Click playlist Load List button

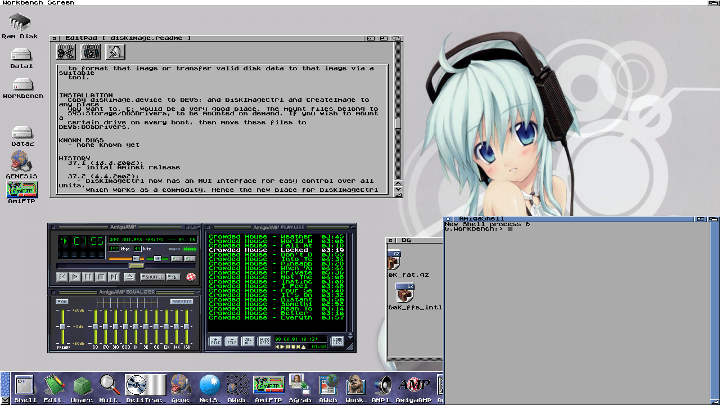point(337,341)
